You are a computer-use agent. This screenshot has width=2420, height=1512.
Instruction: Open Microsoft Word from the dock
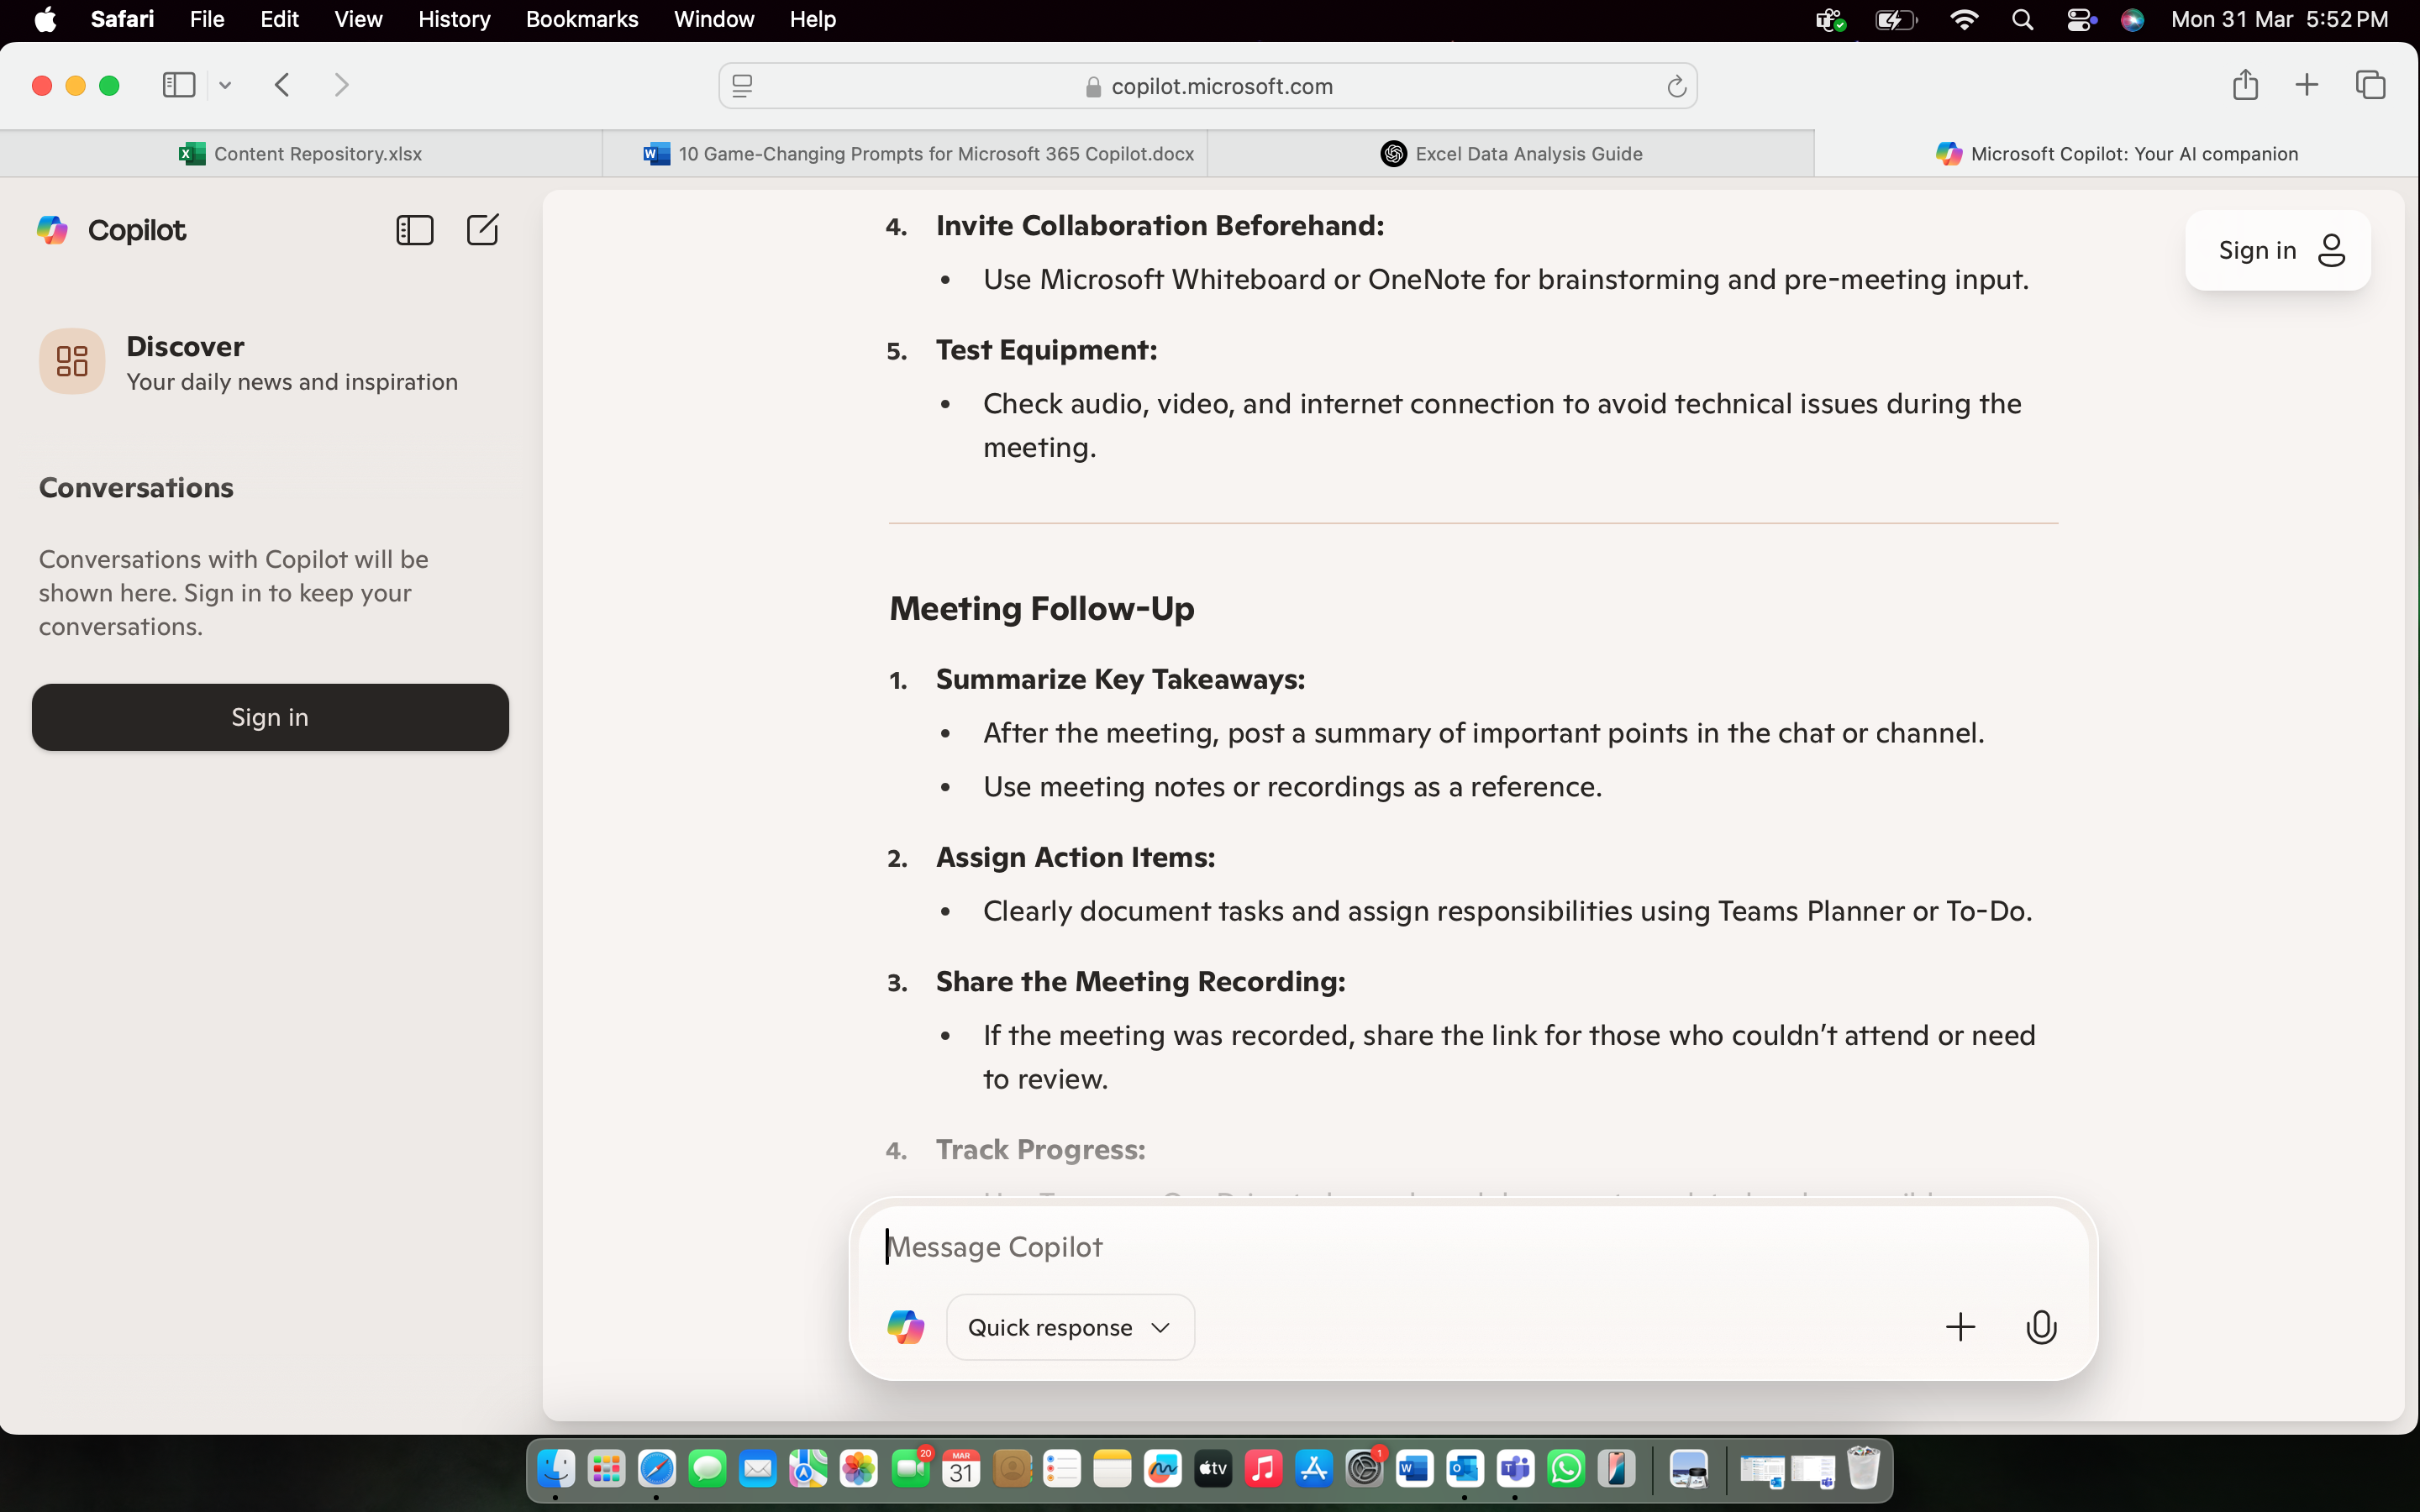point(1414,1469)
